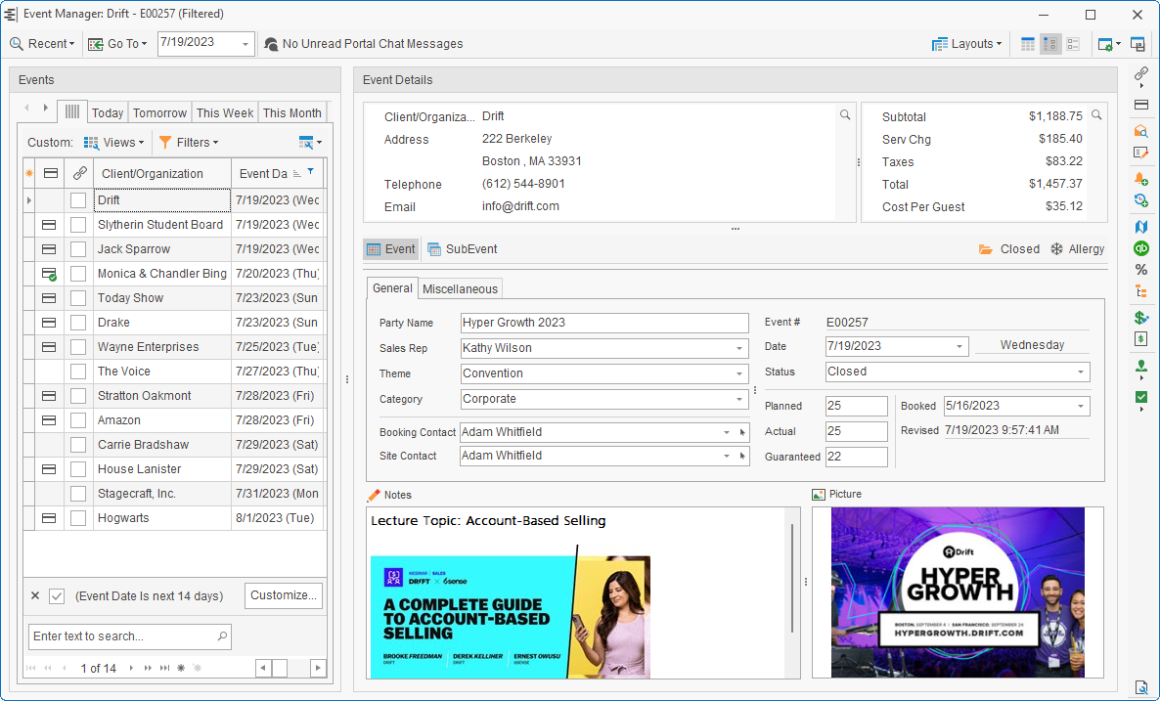Open the 7/19/2023 date picker in toolbar
Screen dimensions: 1160x701
pyautogui.click(x=245, y=44)
